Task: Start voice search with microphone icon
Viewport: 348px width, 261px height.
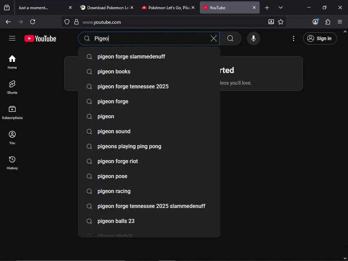Action: pos(253,38)
